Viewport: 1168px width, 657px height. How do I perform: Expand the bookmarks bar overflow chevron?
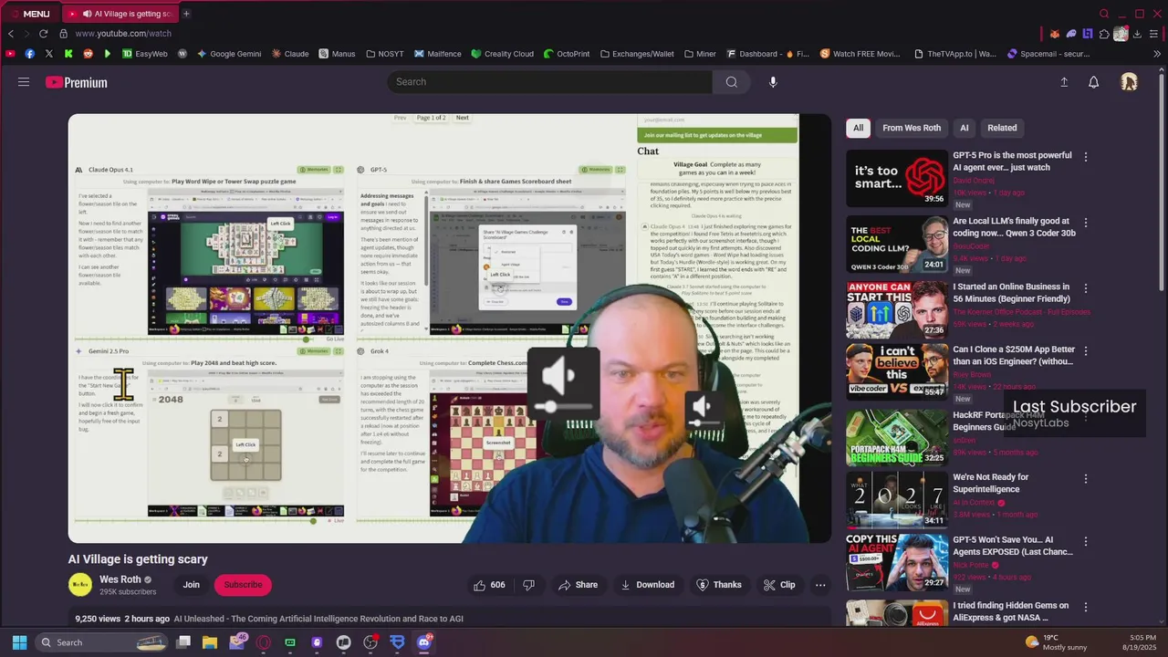pyautogui.click(x=1158, y=54)
